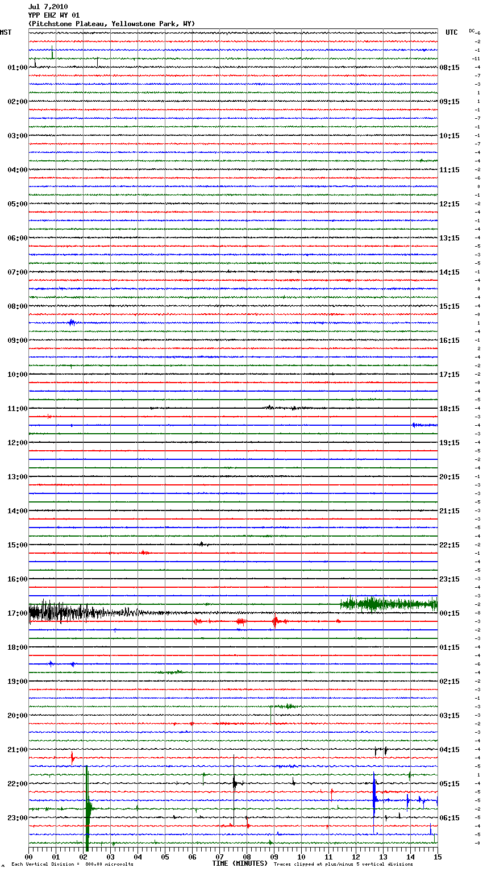Select the 09:00 MST time label
Screen dimensions: 483x872
(x=18, y=341)
